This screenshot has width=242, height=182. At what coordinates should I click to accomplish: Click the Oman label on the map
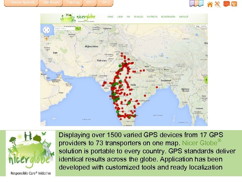(61, 93)
